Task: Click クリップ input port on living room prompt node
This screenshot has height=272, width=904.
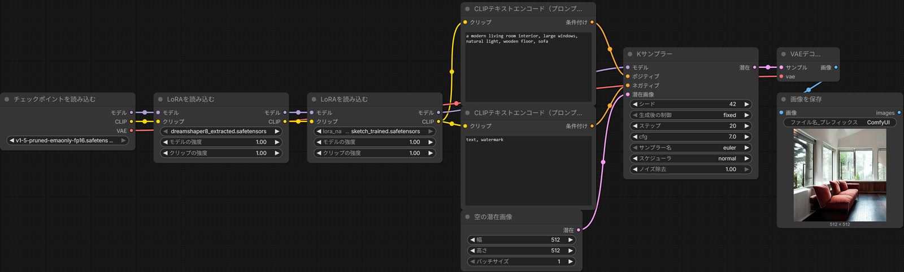Action: 465,22
